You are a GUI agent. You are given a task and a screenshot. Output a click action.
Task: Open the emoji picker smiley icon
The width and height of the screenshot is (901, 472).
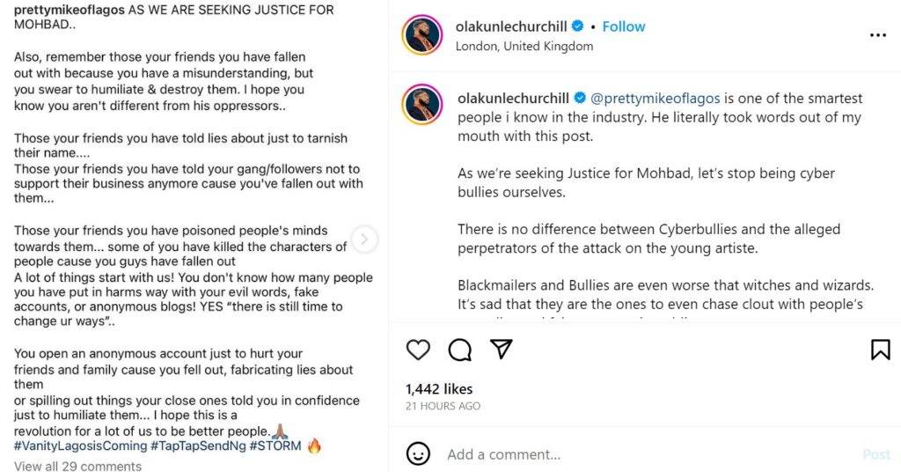pos(418,454)
